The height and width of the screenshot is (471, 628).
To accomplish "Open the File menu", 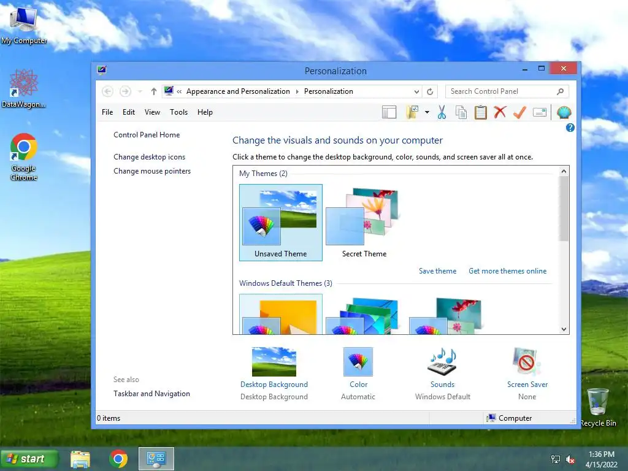I will 107,112.
